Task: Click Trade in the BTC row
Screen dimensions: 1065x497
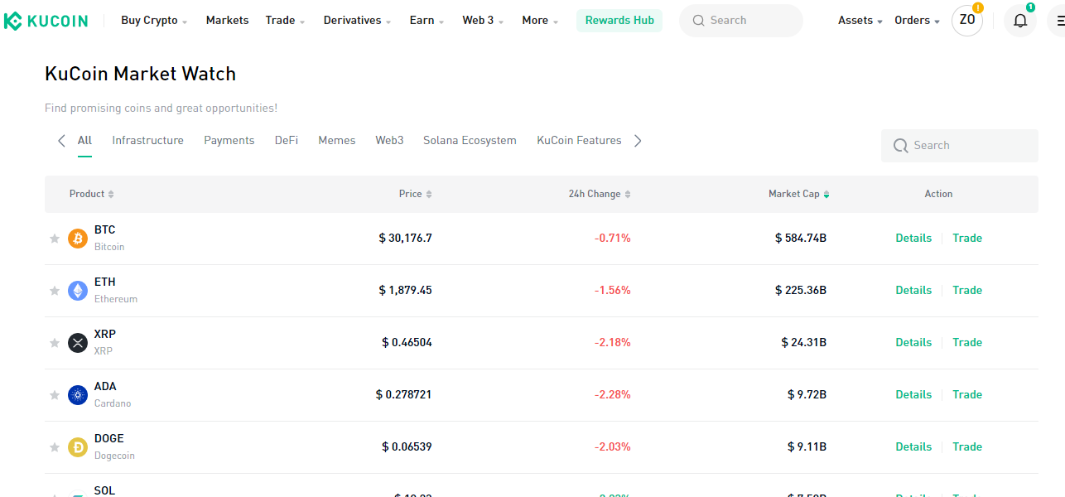Action: pyautogui.click(x=967, y=239)
